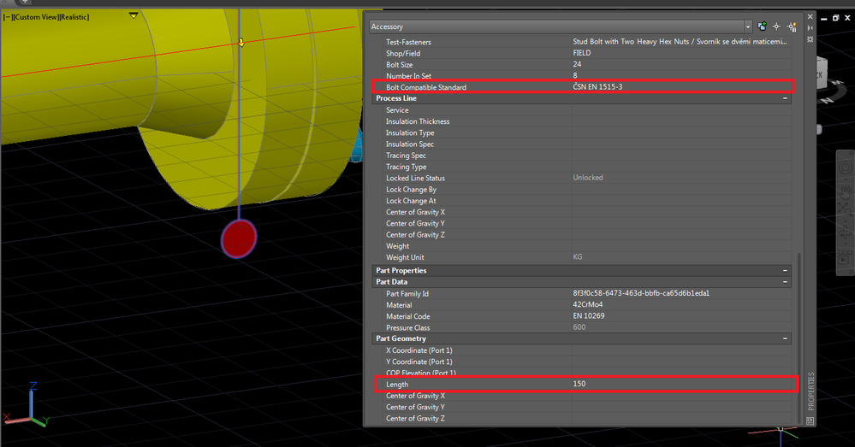
Task: Click Material value 42CrMo4
Action: tap(588, 304)
